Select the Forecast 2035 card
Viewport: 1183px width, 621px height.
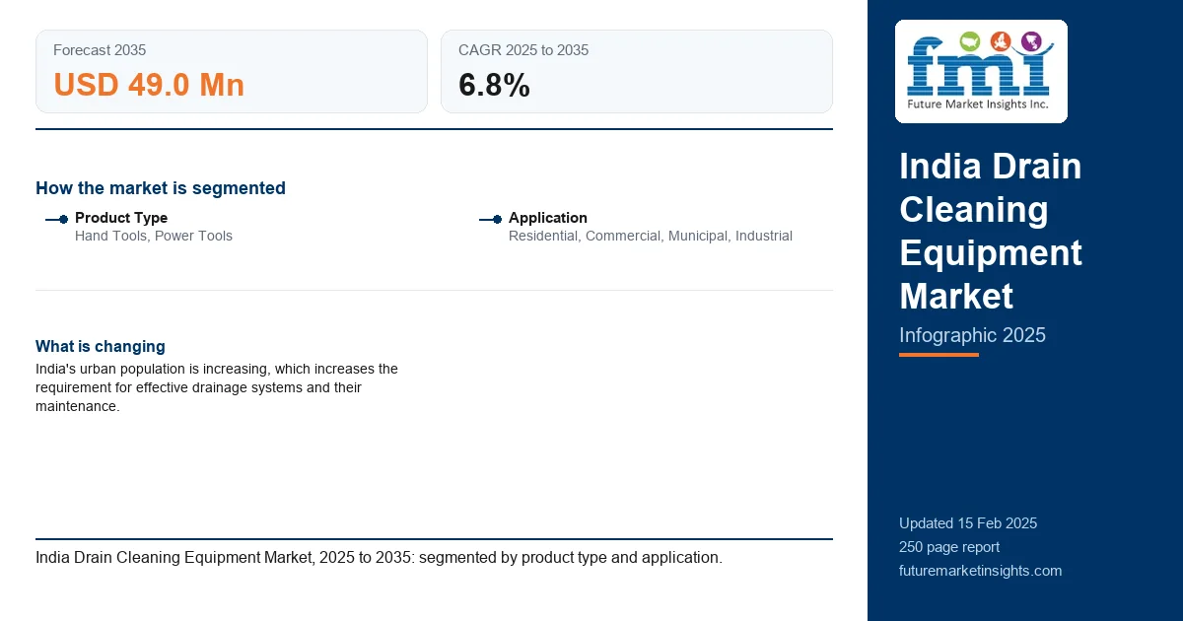pyautogui.click(x=232, y=71)
